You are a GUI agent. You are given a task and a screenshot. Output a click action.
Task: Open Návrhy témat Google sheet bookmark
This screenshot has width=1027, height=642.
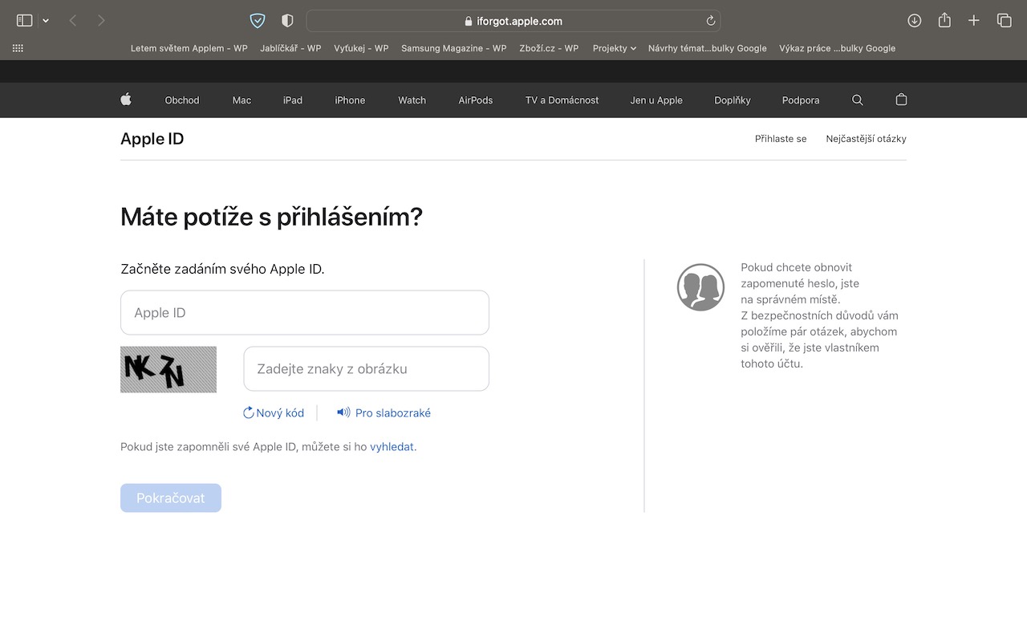[x=708, y=48]
